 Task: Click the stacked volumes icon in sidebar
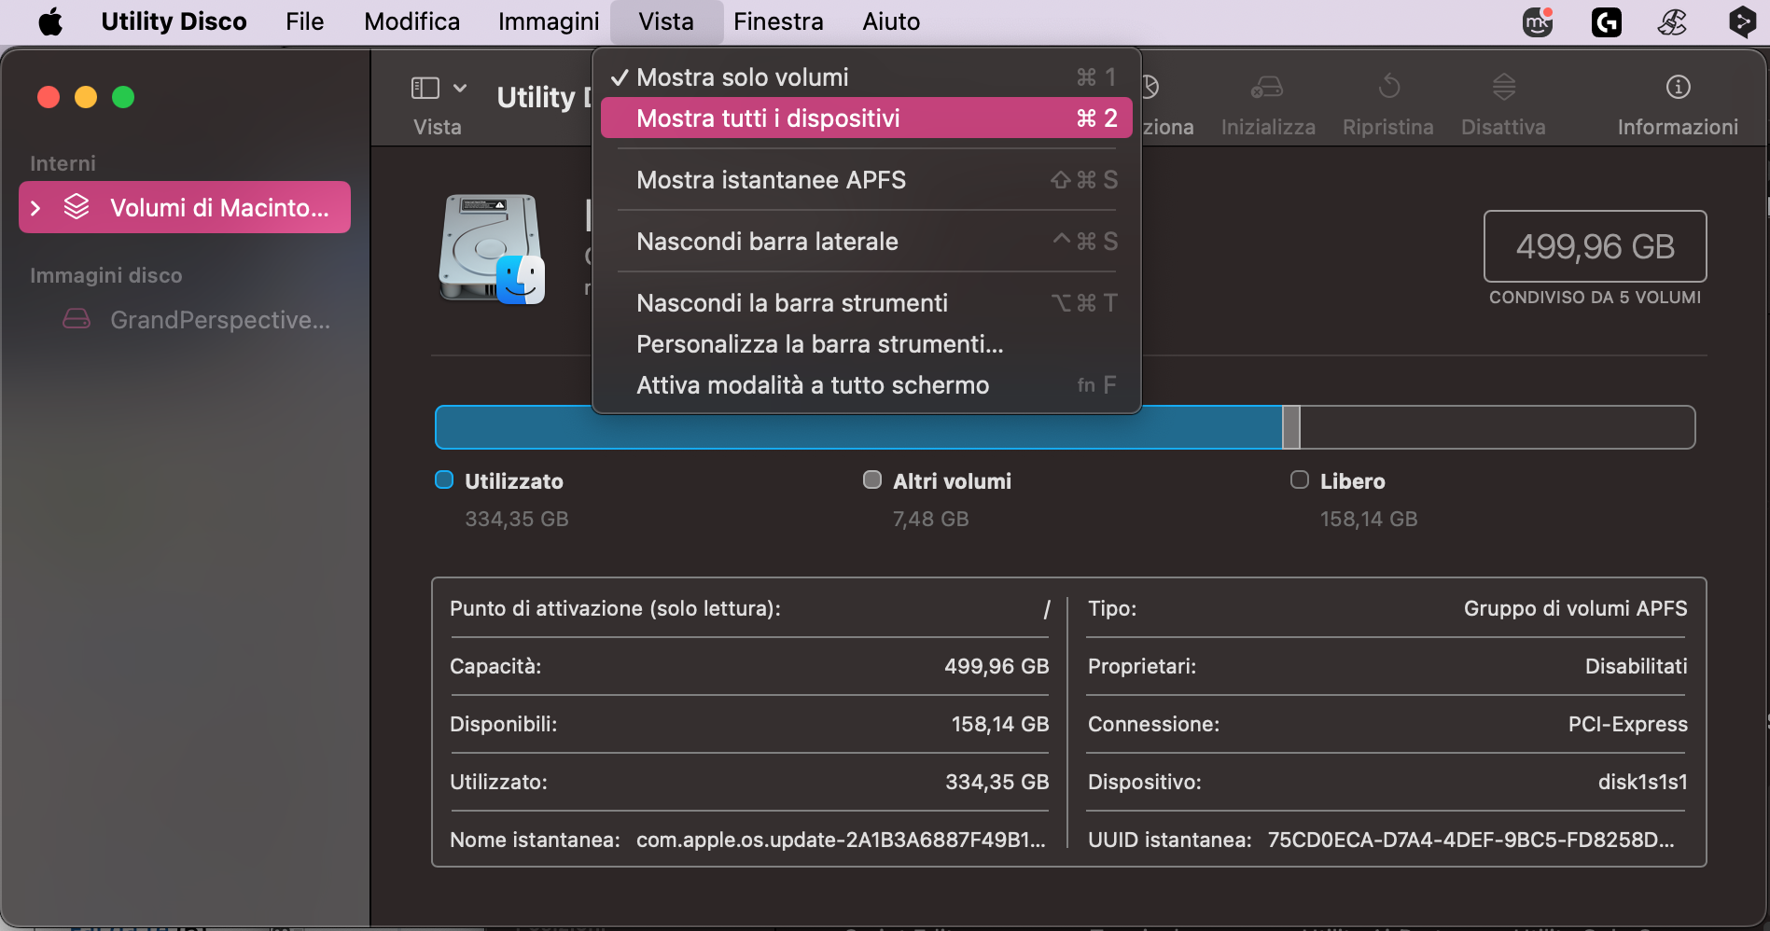pos(77,207)
